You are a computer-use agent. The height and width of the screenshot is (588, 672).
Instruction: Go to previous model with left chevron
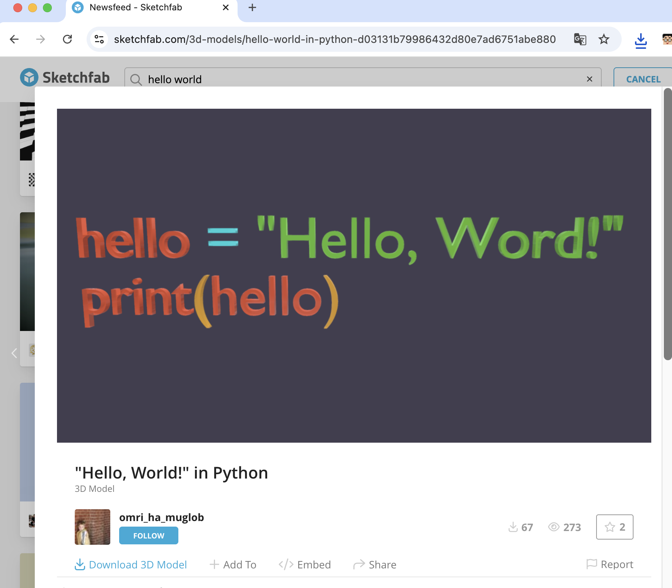pyautogui.click(x=14, y=354)
